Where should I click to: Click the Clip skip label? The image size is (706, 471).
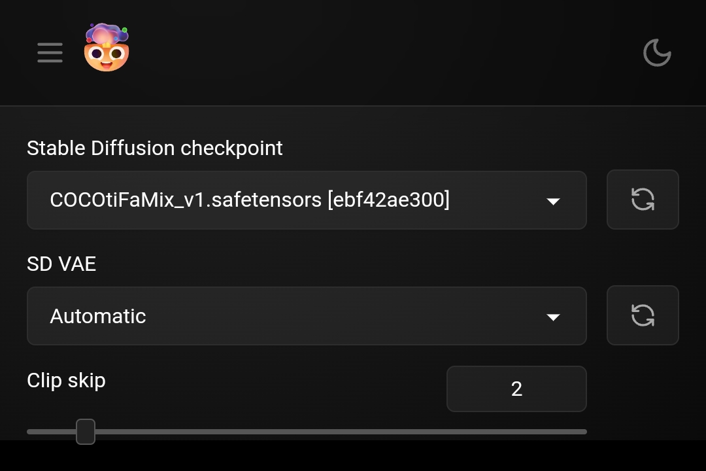66,380
